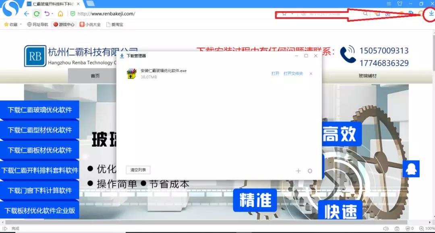Click the ad-block counter icon in status bar

click(x=409, y=229)
